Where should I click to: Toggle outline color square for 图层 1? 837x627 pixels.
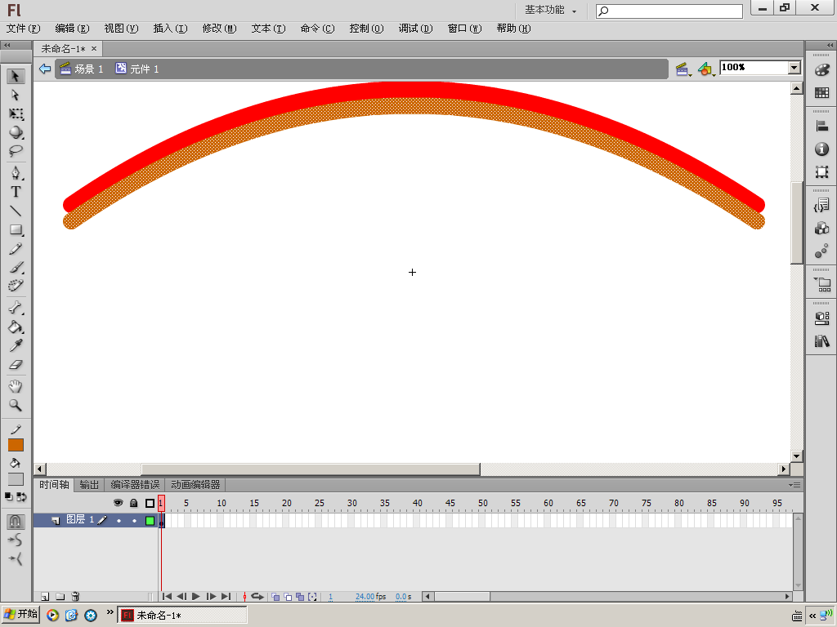150,520
